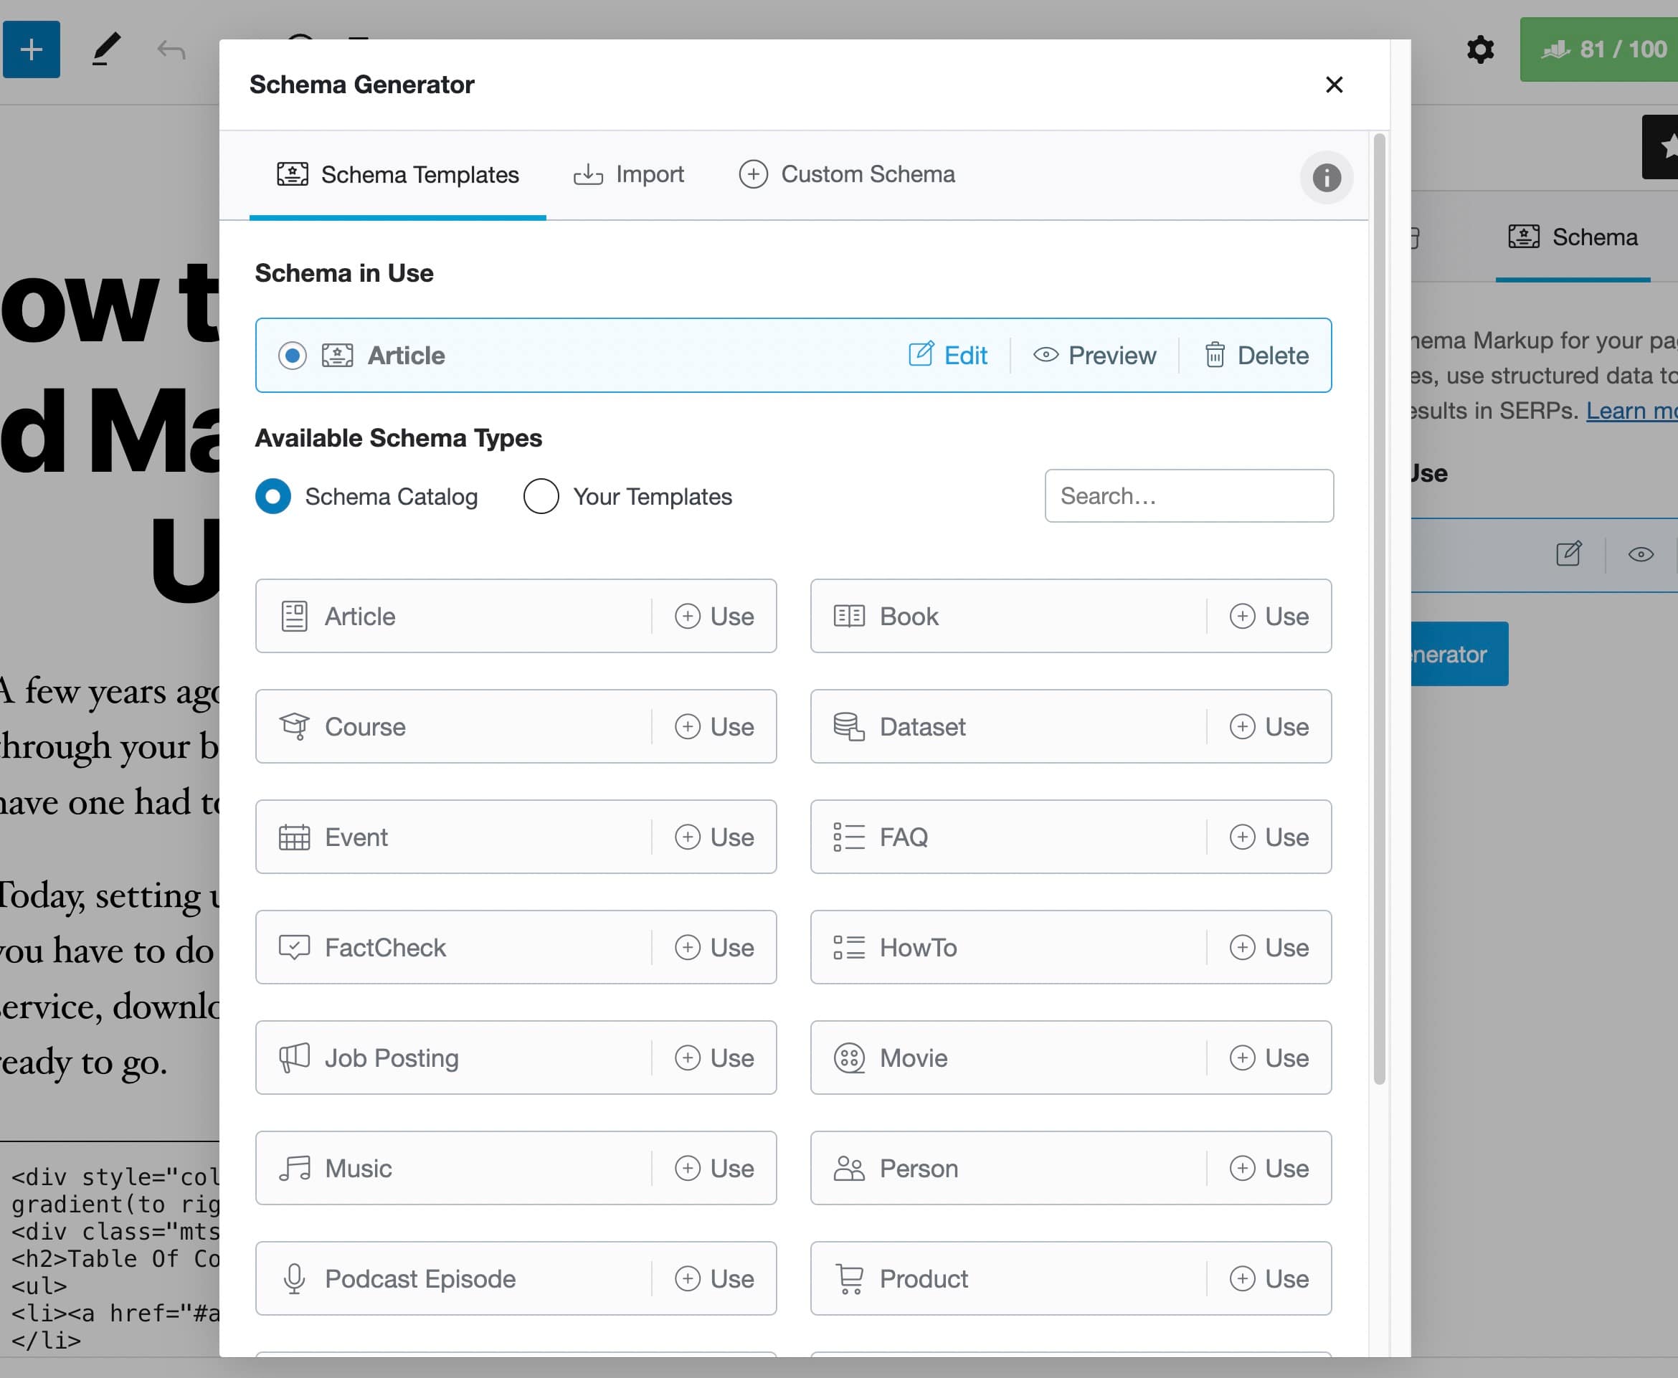Switch to the Custom Schema tab
The width and height of the screenshot is (1678, 1378).
tap(847, 175)
